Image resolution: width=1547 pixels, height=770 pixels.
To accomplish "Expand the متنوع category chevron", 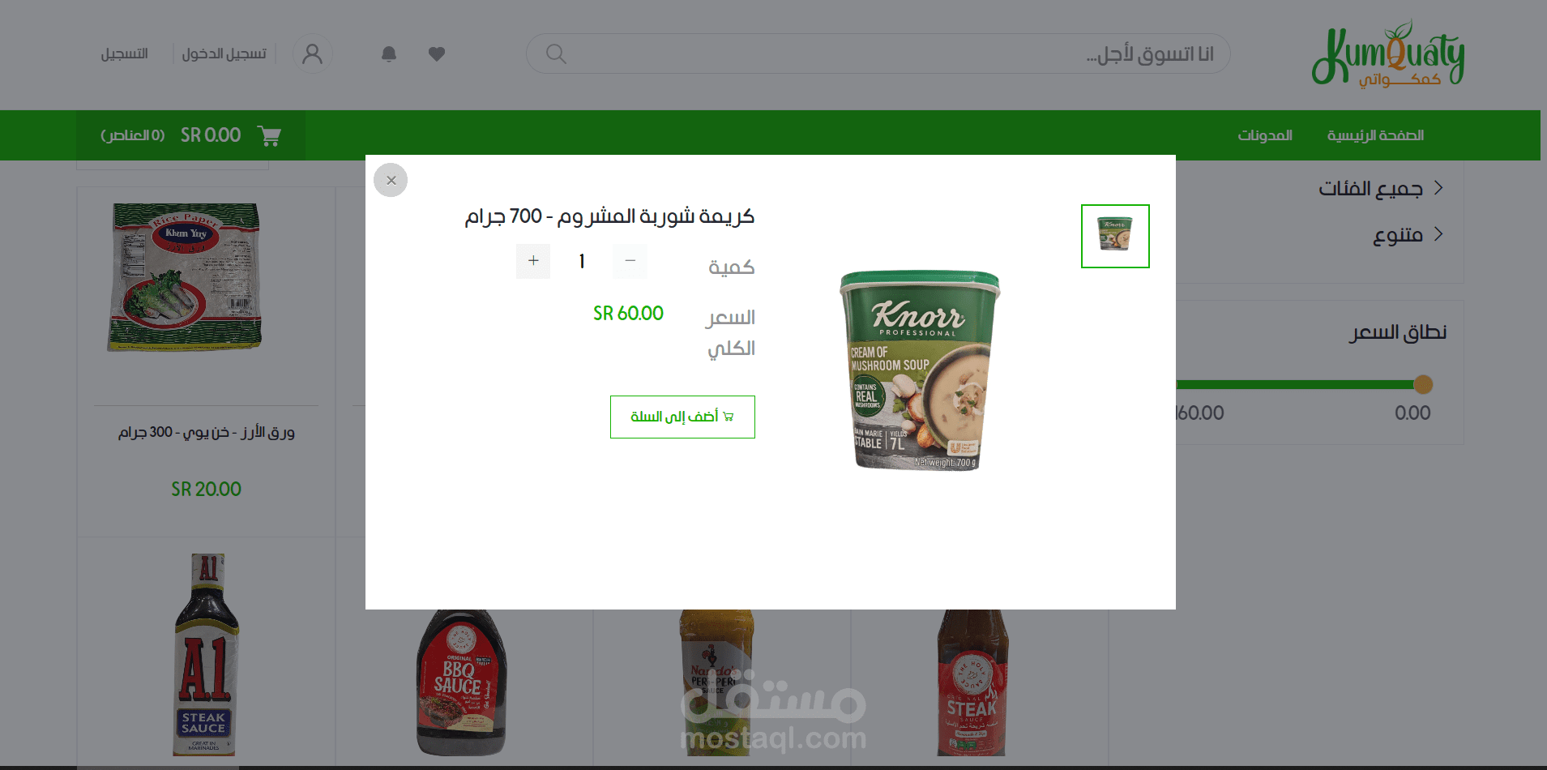I will [x=1438, y=233].
